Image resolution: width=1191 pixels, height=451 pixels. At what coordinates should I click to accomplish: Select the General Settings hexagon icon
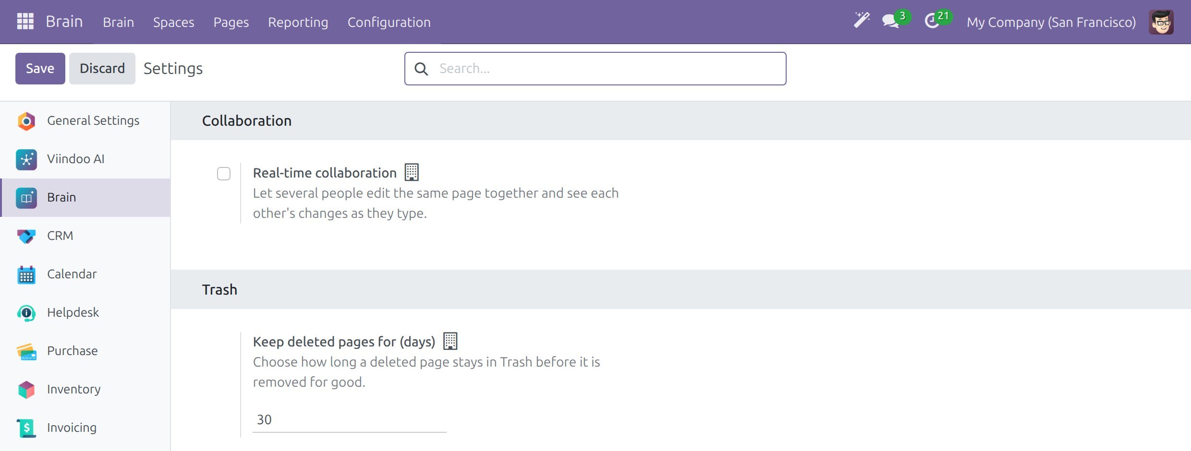[x=26, y=121]
